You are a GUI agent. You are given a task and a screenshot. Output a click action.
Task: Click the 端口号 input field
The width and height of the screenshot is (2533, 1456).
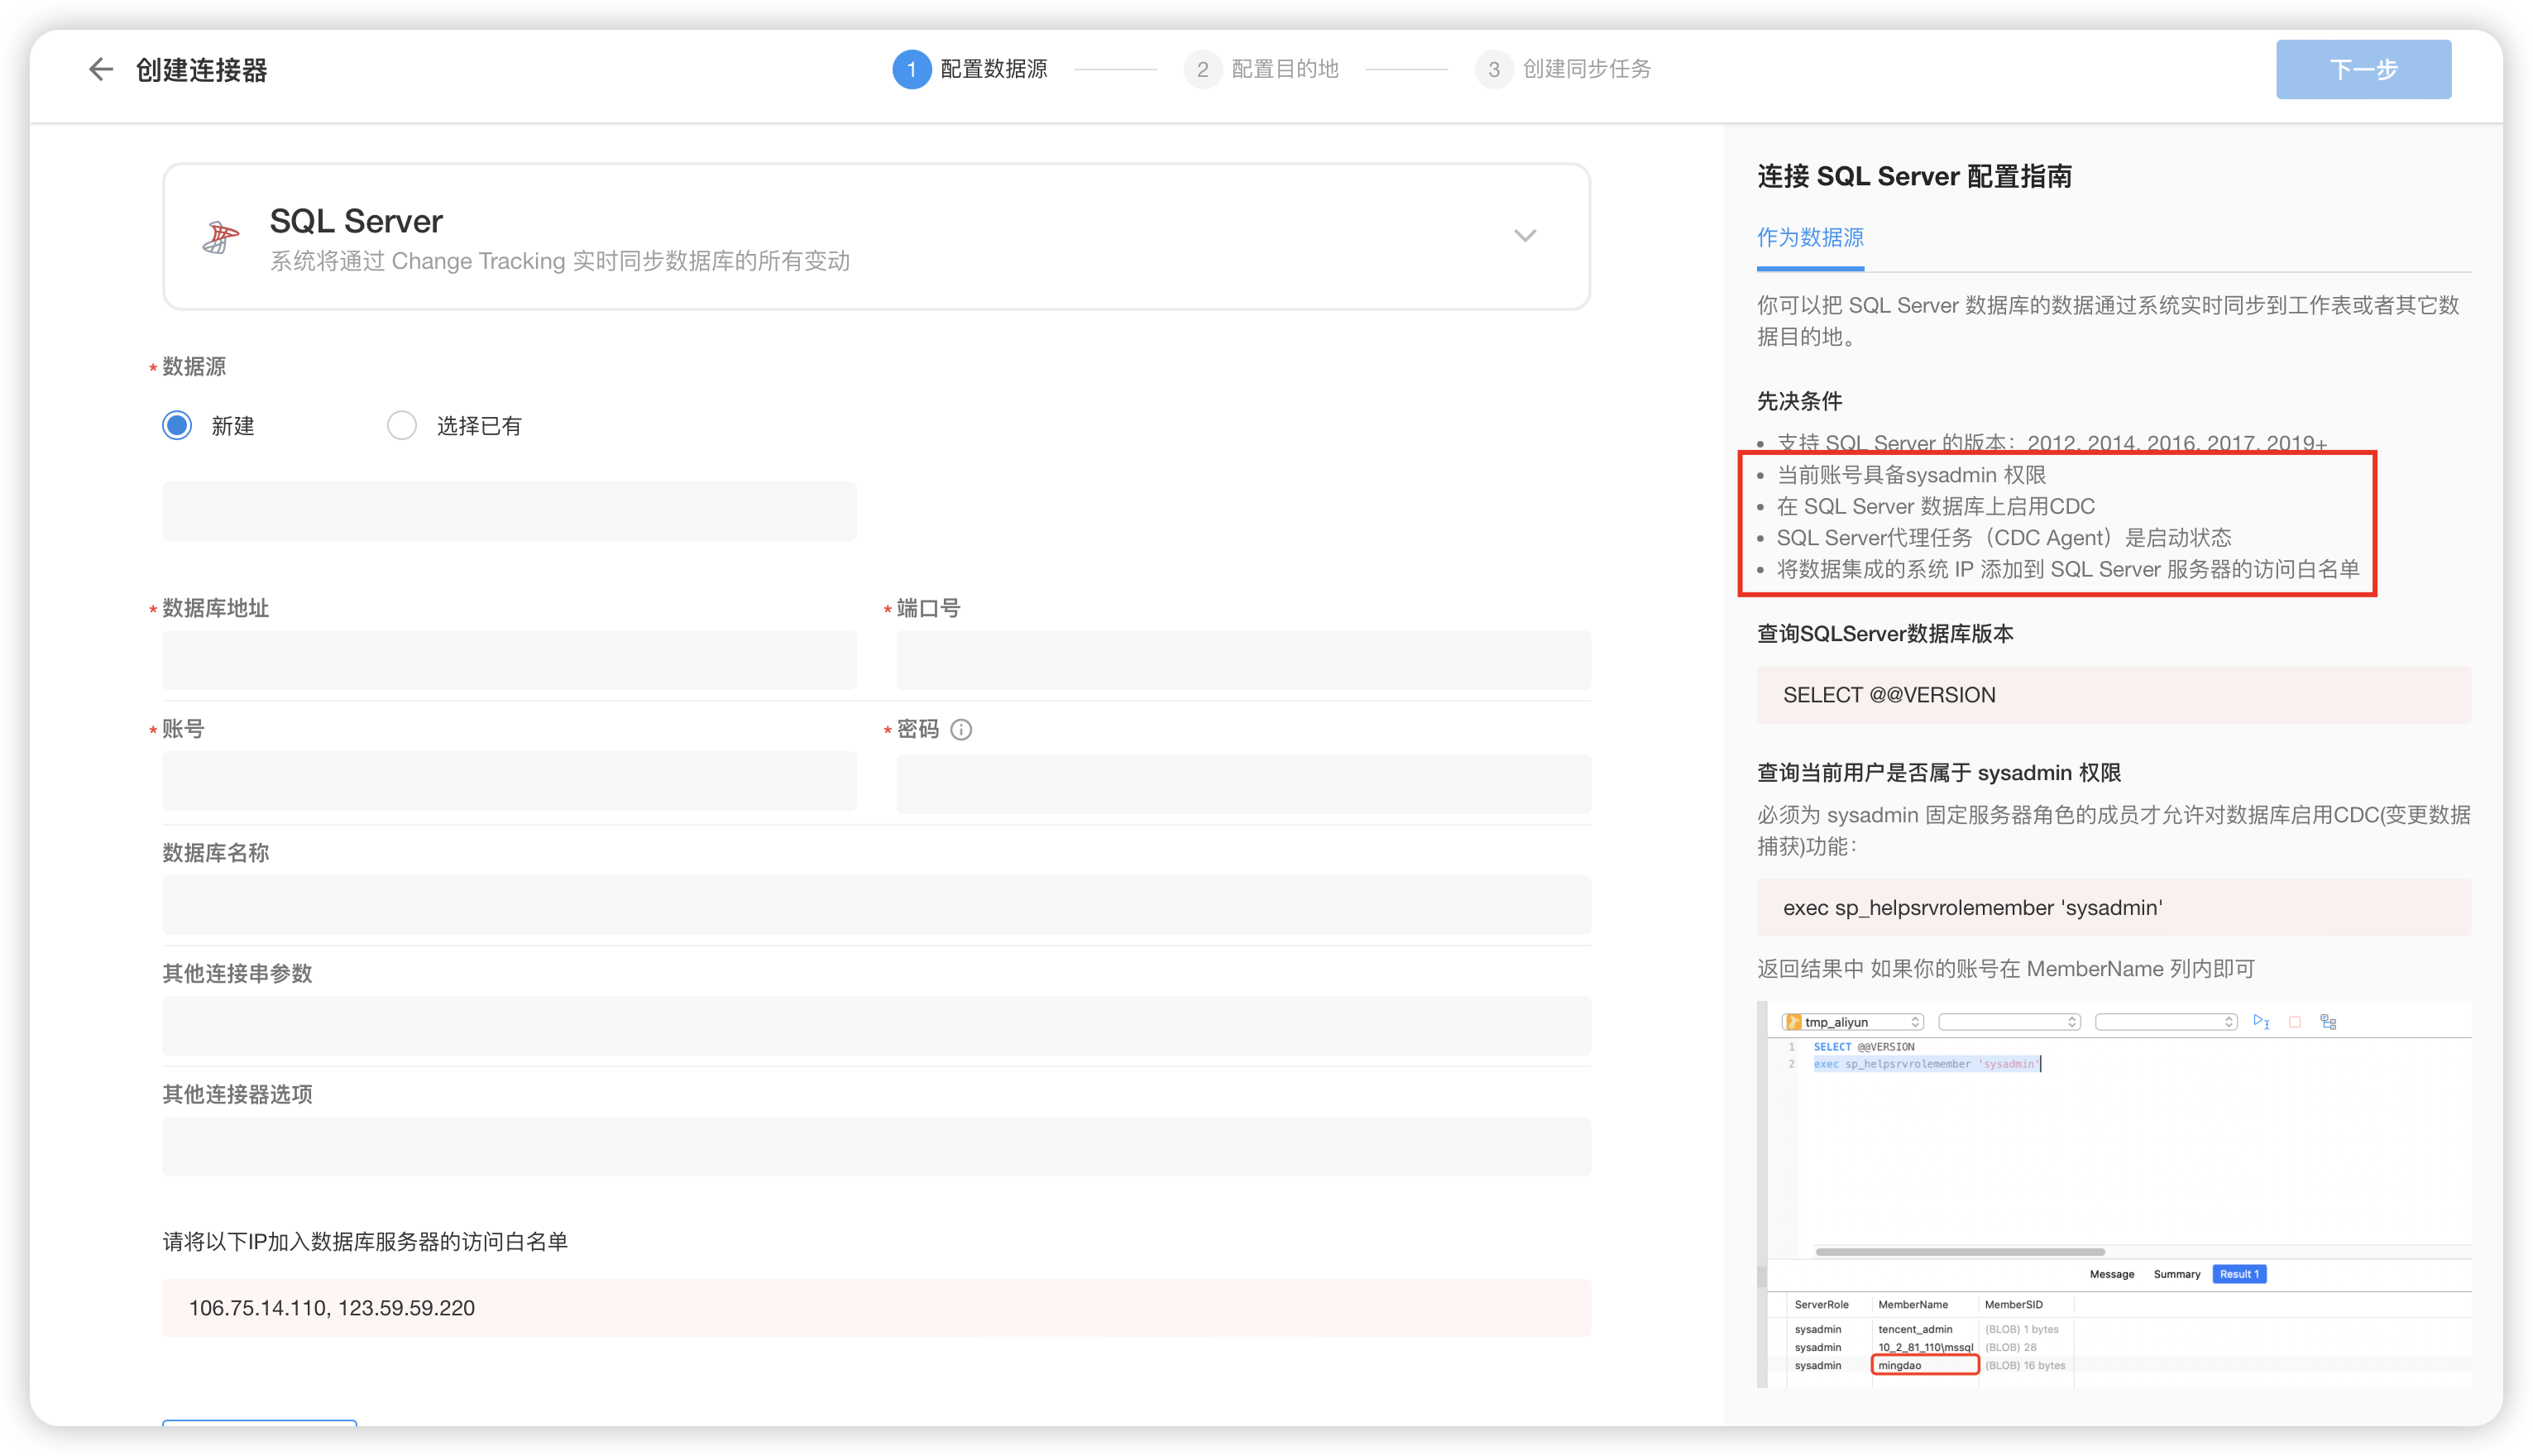click(1243, 660)
